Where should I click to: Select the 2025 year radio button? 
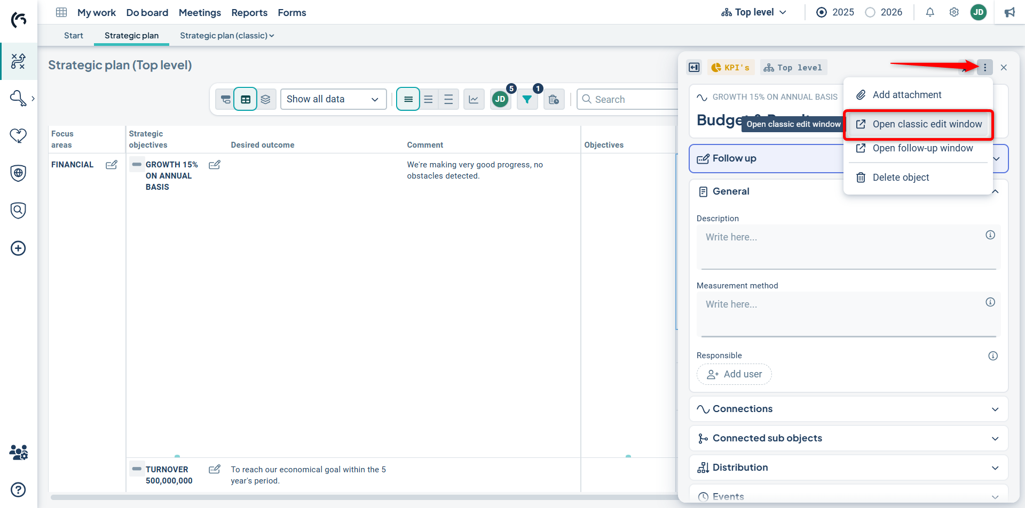coord(822,12)
